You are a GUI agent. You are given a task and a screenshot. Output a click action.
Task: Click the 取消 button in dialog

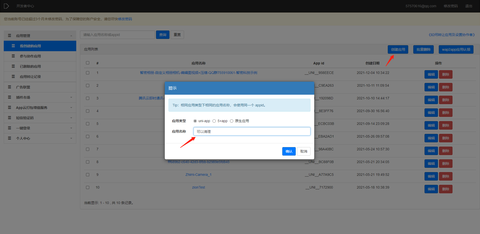[303, 151]
